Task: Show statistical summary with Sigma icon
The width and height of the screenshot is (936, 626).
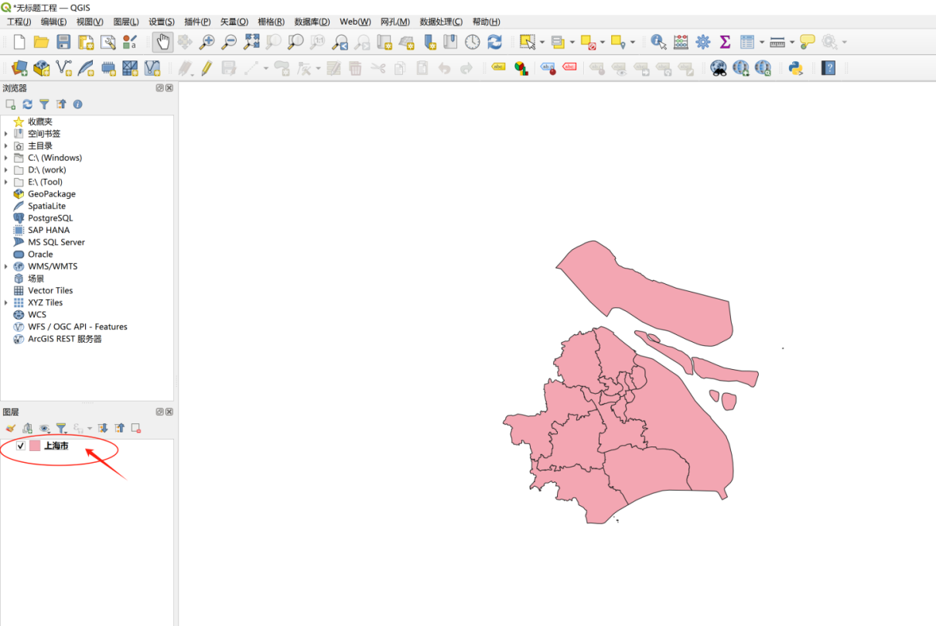Action: pos(725,43)
